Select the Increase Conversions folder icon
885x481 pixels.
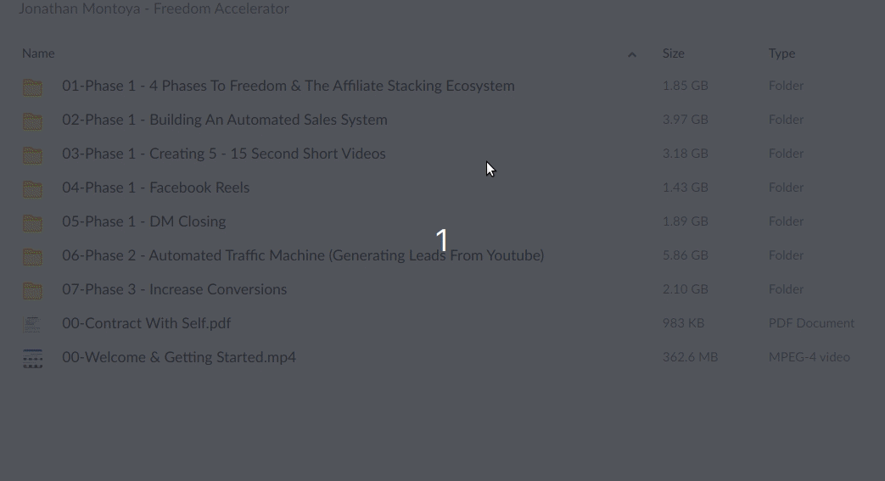pos(33,290)
